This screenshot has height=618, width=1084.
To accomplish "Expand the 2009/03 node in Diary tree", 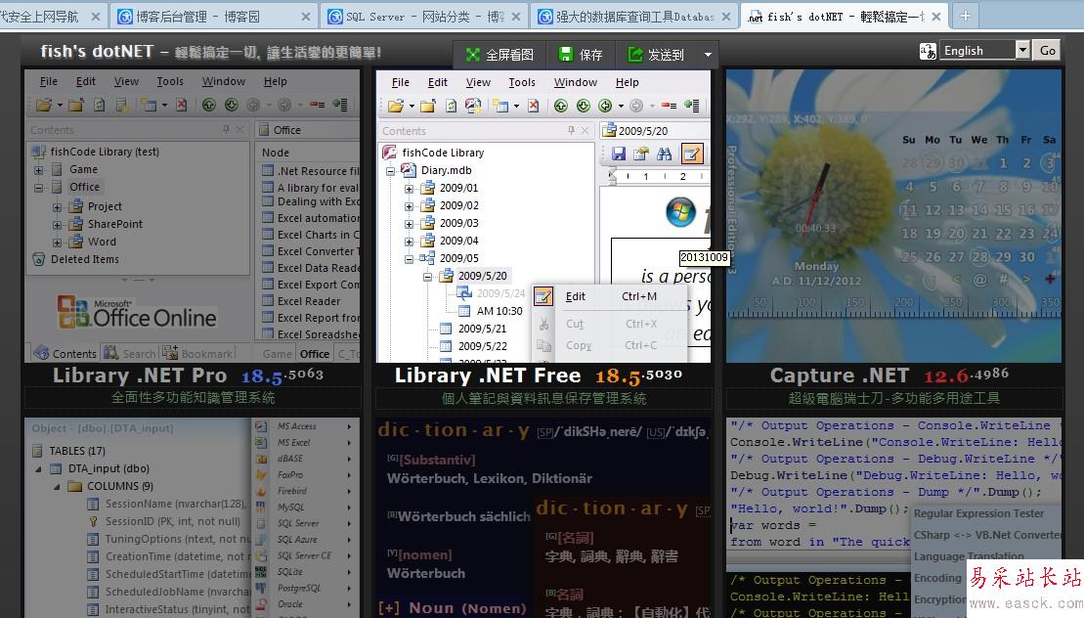I will [410, 223].
